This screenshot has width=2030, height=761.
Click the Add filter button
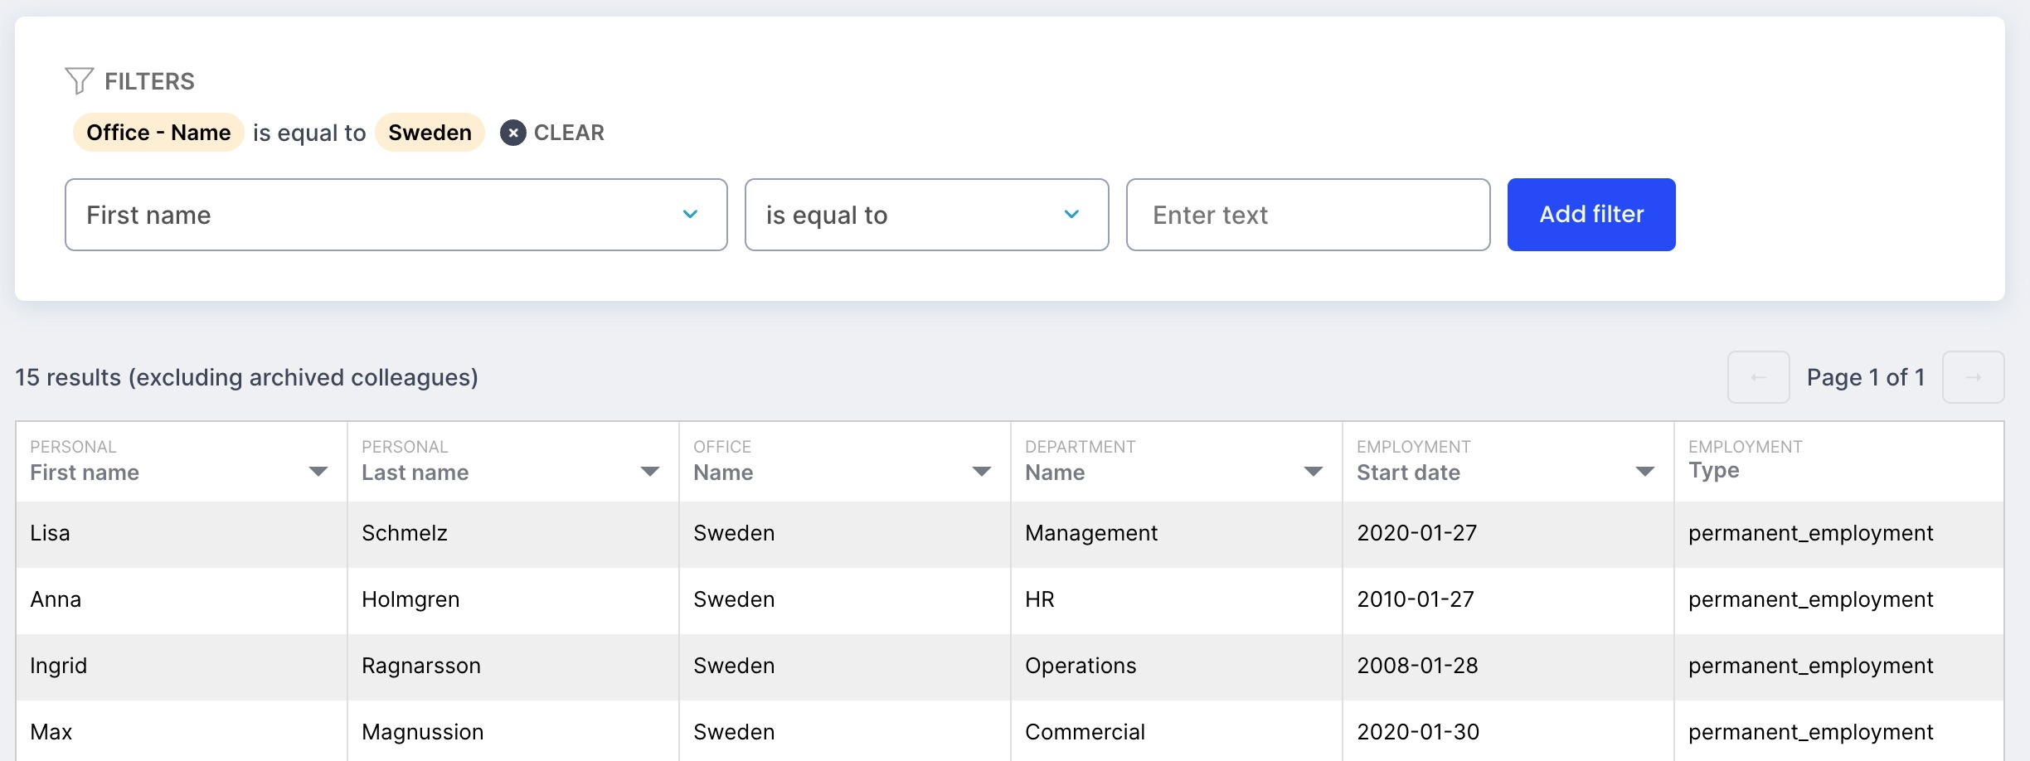coord(1590,215)
